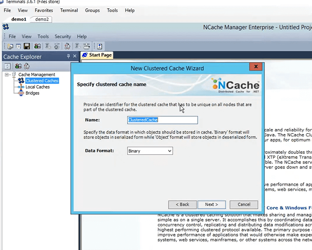Viewport: 312px width, 250px height.
Task: Click the red looped cache icon in main toolbar
Action: coord(67,46)
